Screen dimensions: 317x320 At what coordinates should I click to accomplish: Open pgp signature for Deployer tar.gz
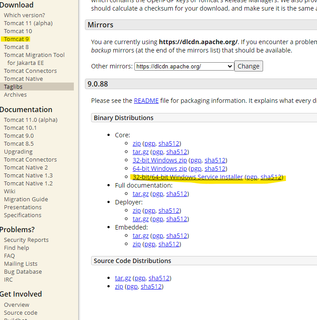pyautogui.click(x=158, y=219)
